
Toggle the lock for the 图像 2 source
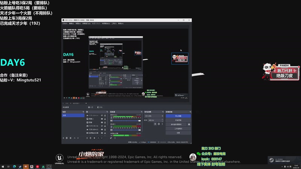coord(105,119)
